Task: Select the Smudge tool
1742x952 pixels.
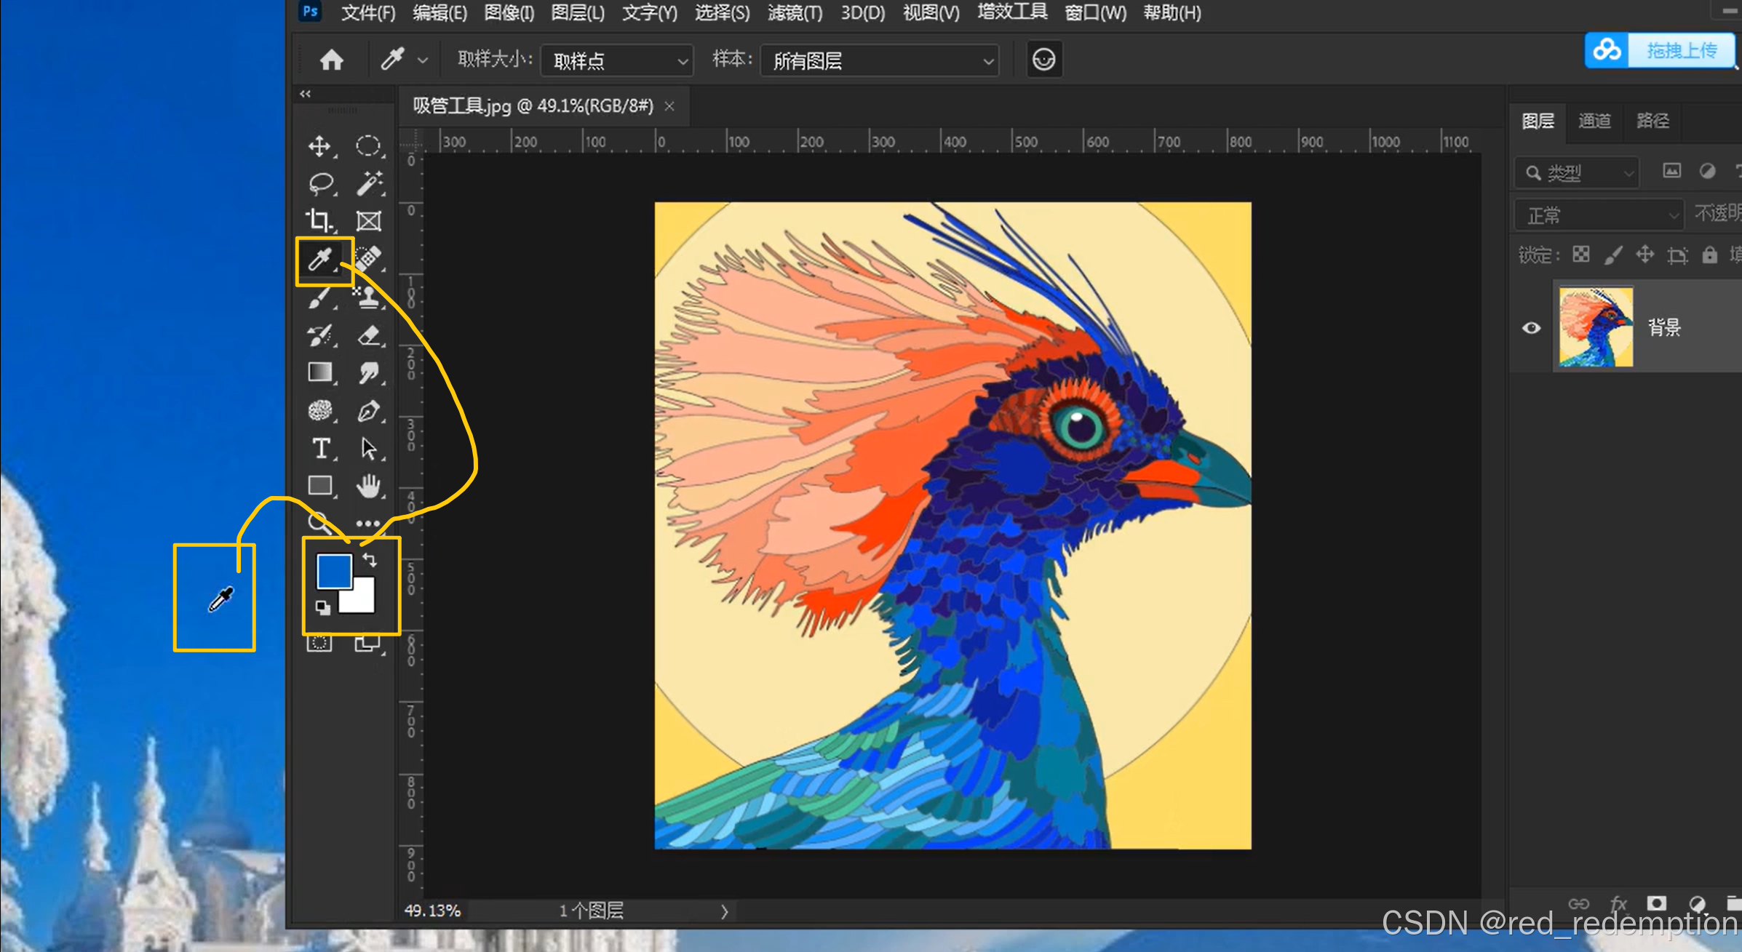Action: [369, 372]
